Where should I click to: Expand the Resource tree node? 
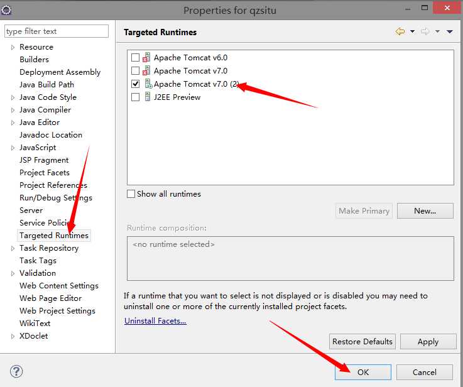(13, 47)
